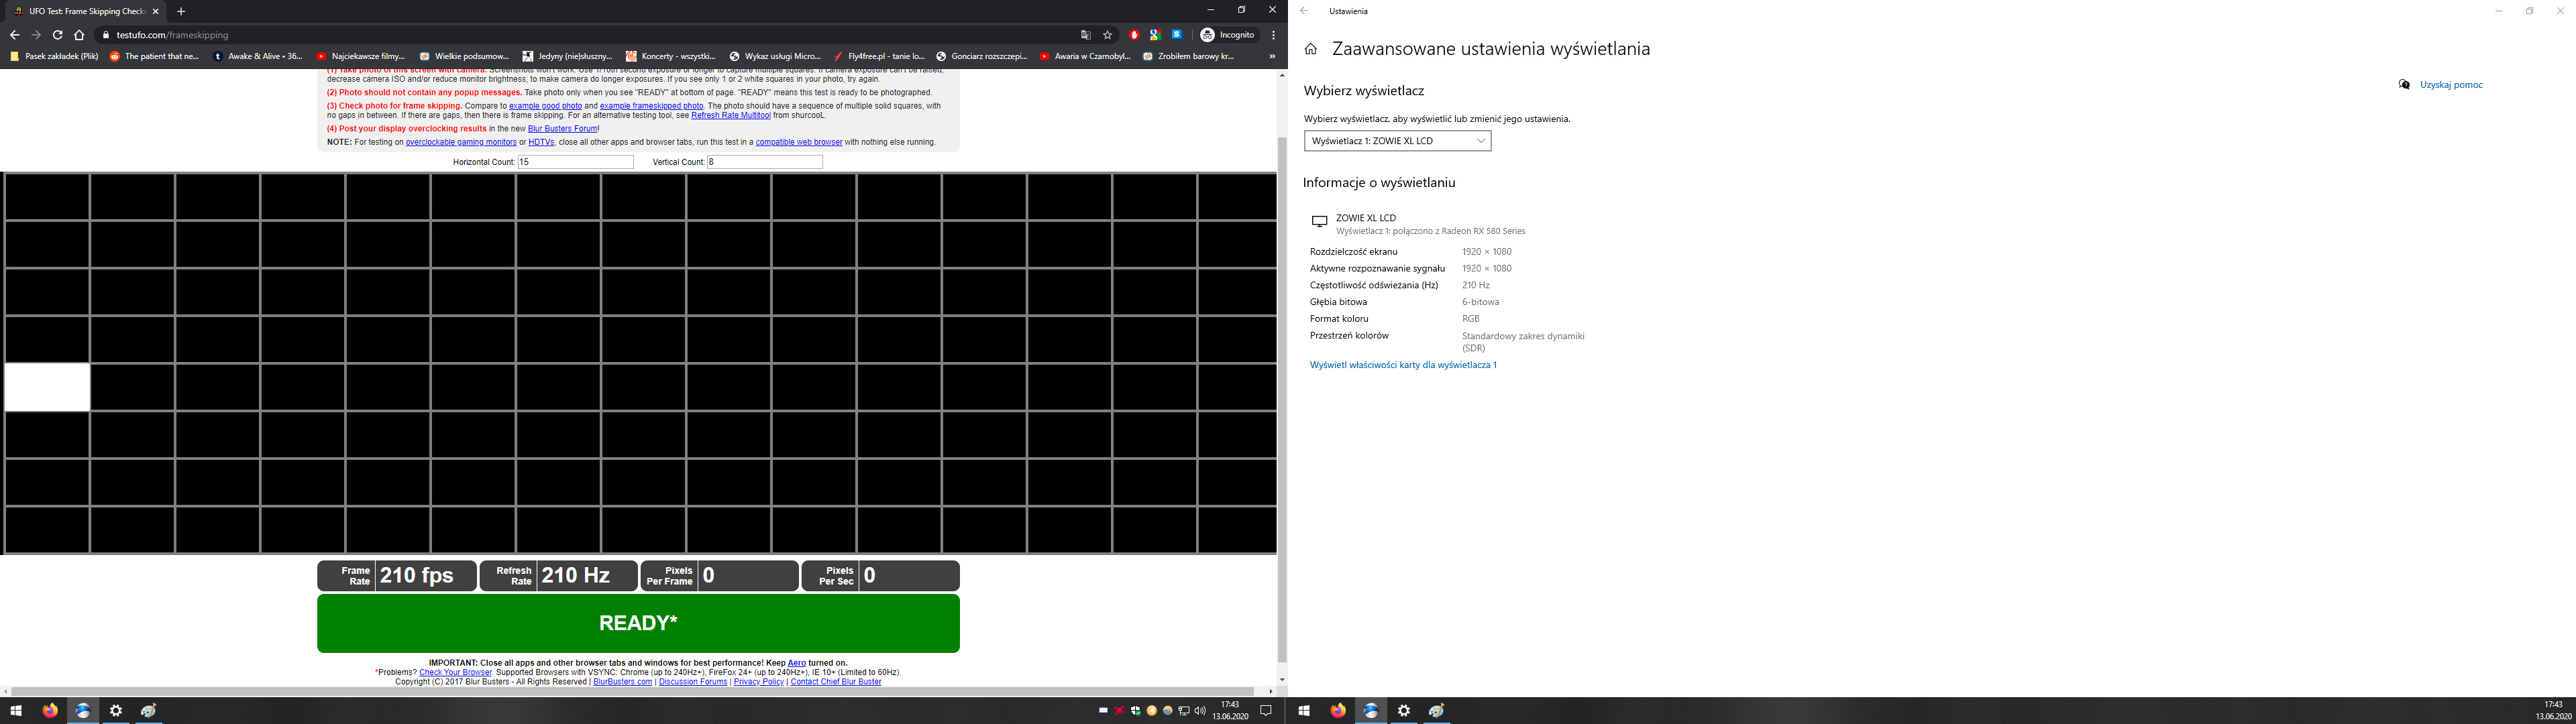Open 'Wyświetl właściwości karty dla wyświetlacza 1' link
The image size is (2576, 724).
click(1403, 365)
